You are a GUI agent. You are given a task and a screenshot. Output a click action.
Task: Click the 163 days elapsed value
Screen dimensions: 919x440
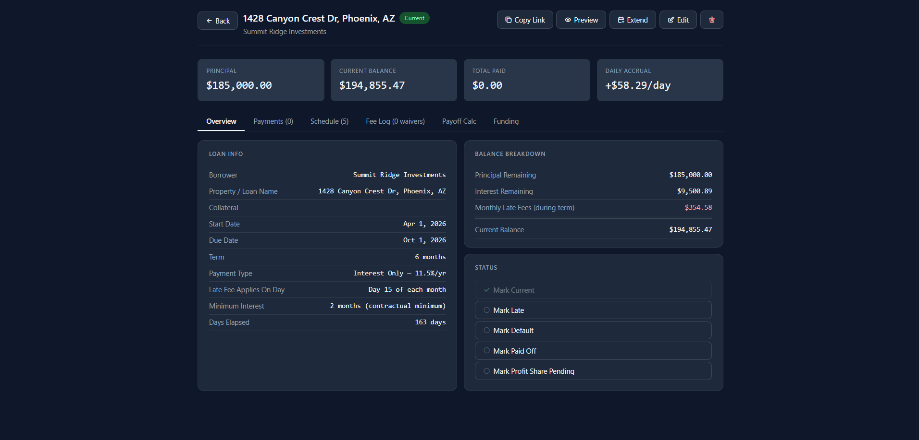[430, 322]
